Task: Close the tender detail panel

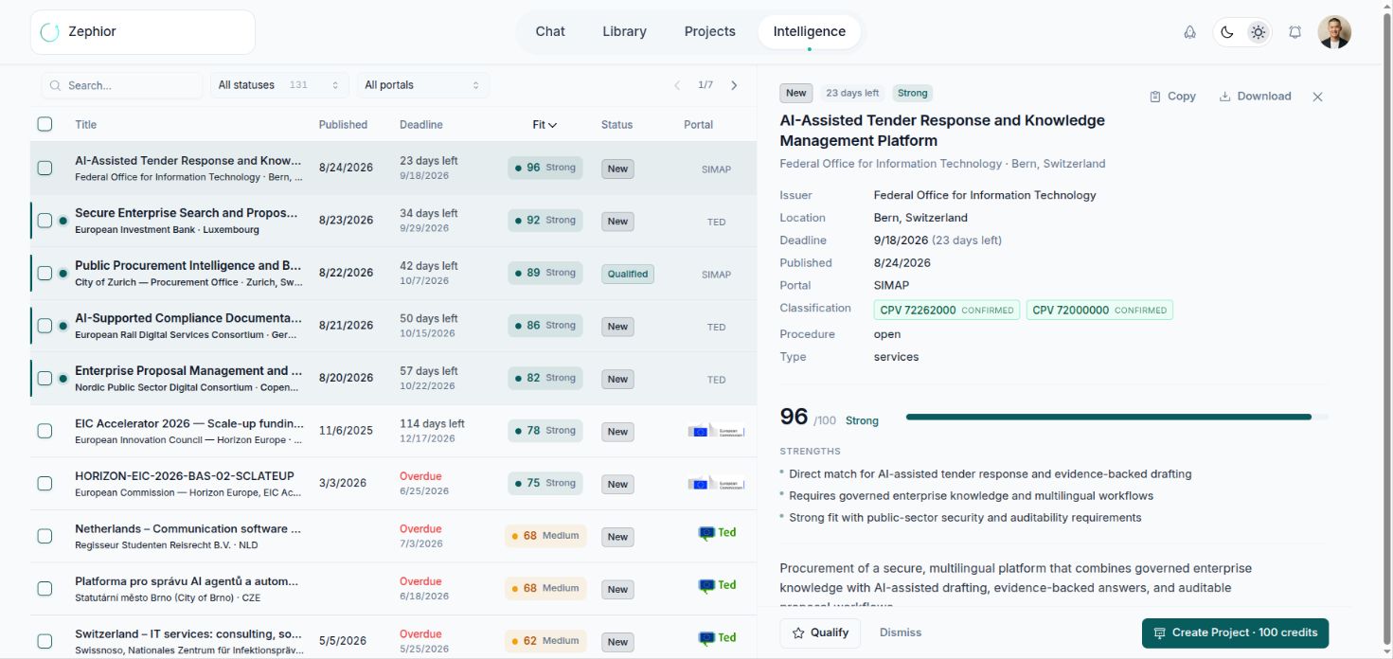Action: (1317, 97)
